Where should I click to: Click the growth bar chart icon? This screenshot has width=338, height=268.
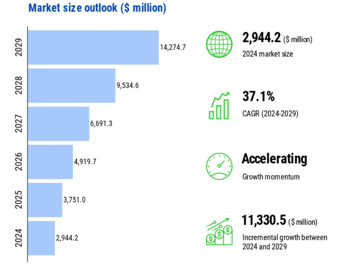pos(220,106)
